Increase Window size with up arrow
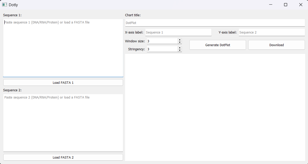 click(x=179, y=40)
